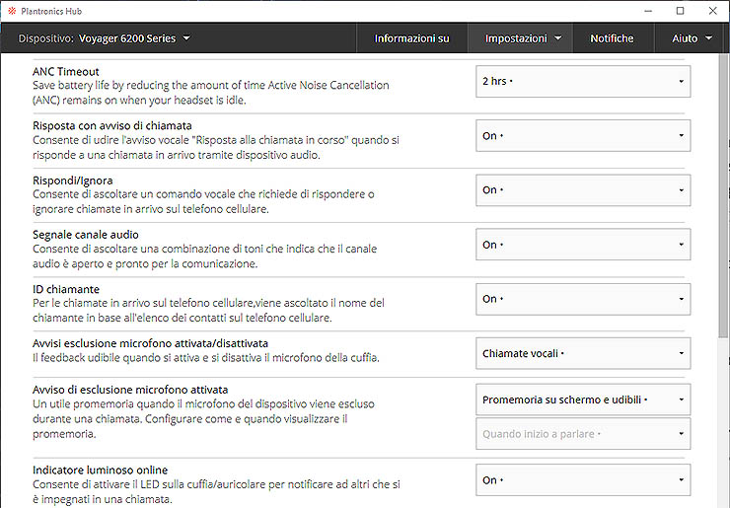Click the Plantronics Hub logo icon
This screenshot has width=730, height=508.
point(11,11)
